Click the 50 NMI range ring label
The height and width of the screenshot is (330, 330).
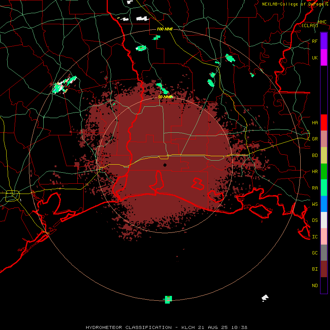coord(165,97)
